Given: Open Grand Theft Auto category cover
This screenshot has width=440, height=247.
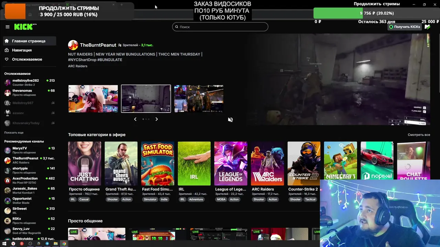Looking at the screenshot, I should tap(121, 164).
